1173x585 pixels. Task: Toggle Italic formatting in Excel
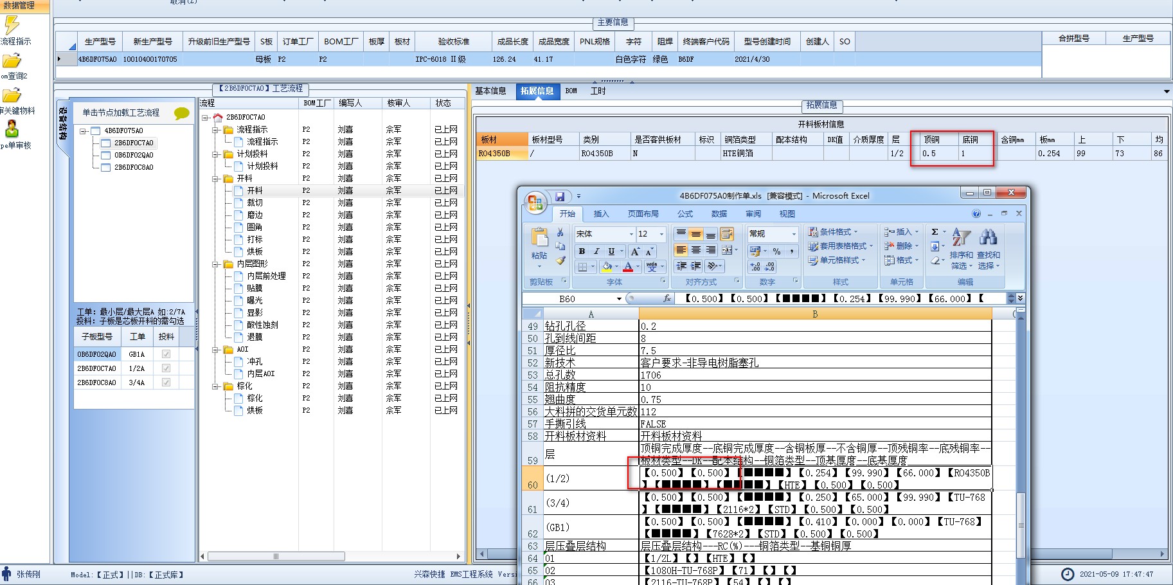tap(596, 251)
